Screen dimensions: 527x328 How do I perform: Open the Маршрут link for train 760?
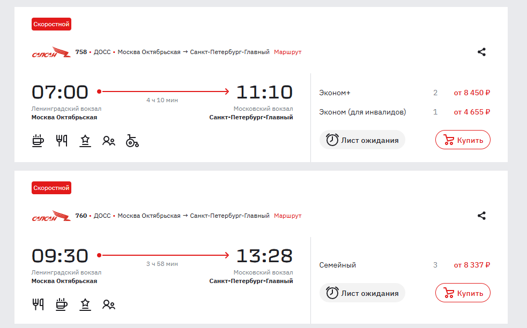point(288,216)
